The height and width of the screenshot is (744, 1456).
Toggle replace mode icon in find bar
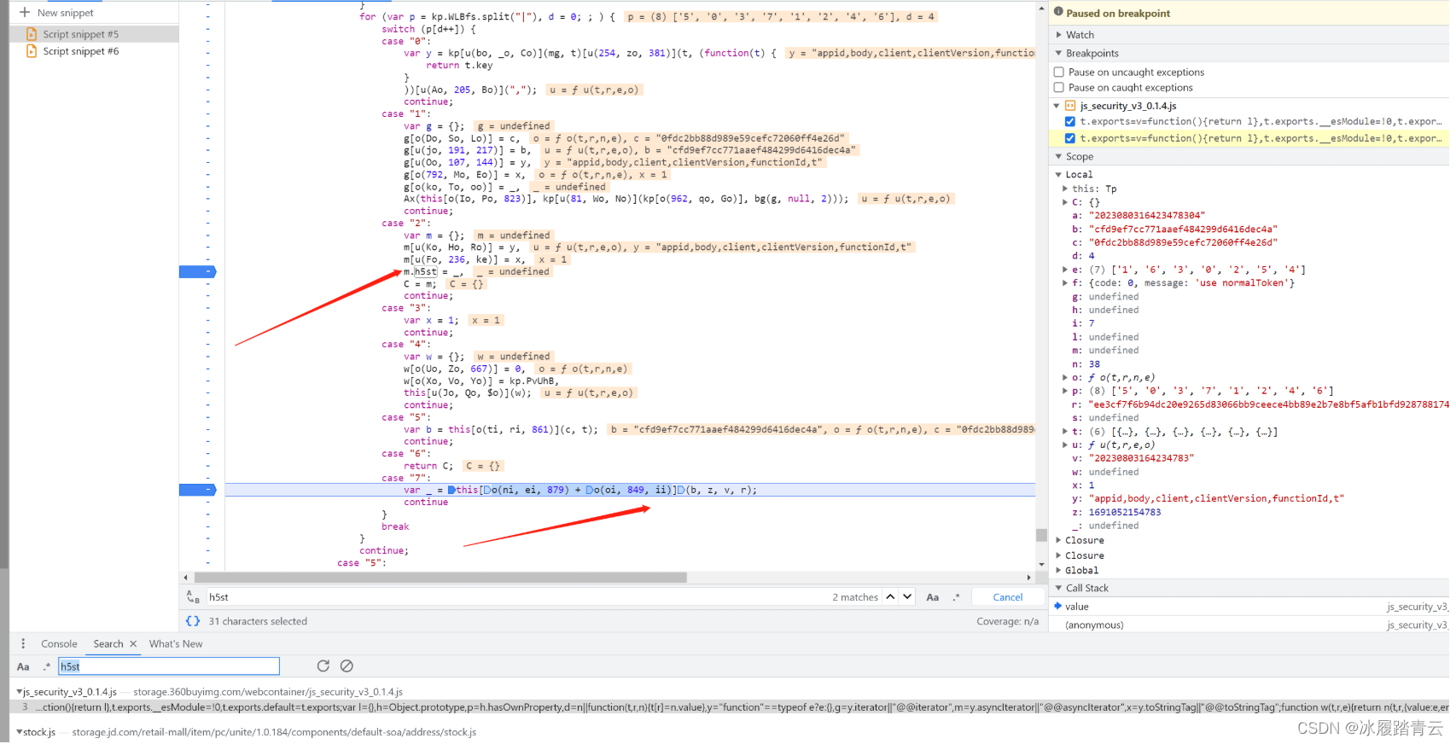pos(193,598)
